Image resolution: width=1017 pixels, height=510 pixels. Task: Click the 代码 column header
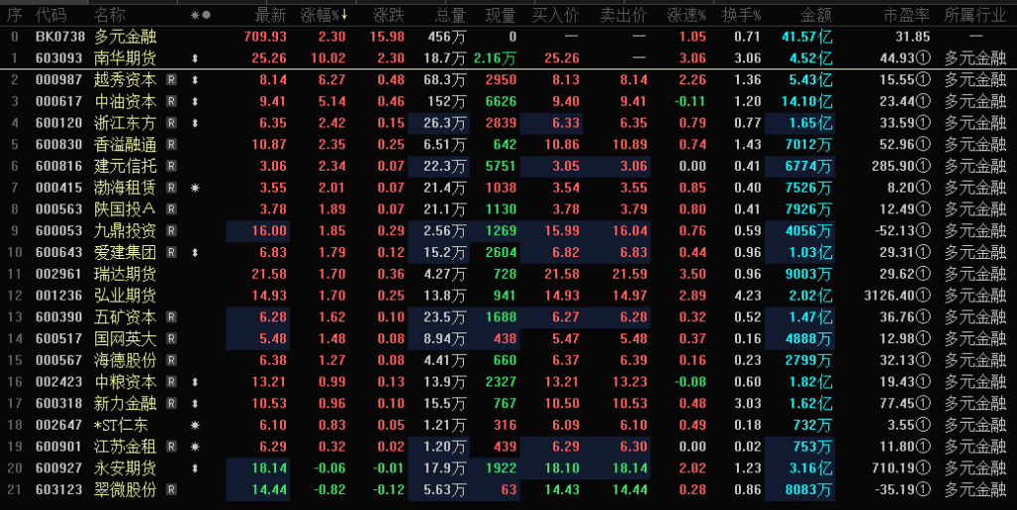click(x=51, y=15)
